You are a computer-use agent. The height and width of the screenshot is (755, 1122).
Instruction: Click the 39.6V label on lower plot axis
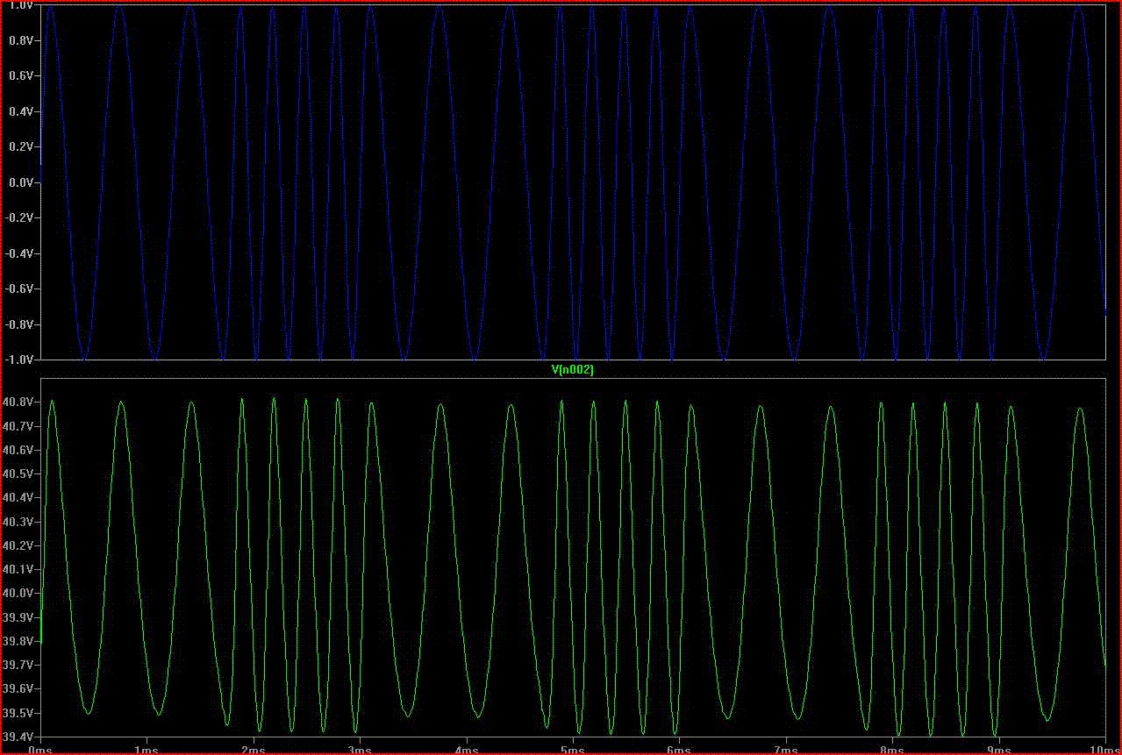pos(18,689)
